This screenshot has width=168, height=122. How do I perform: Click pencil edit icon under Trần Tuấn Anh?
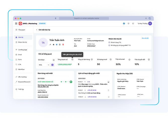[x=50, y=44]
